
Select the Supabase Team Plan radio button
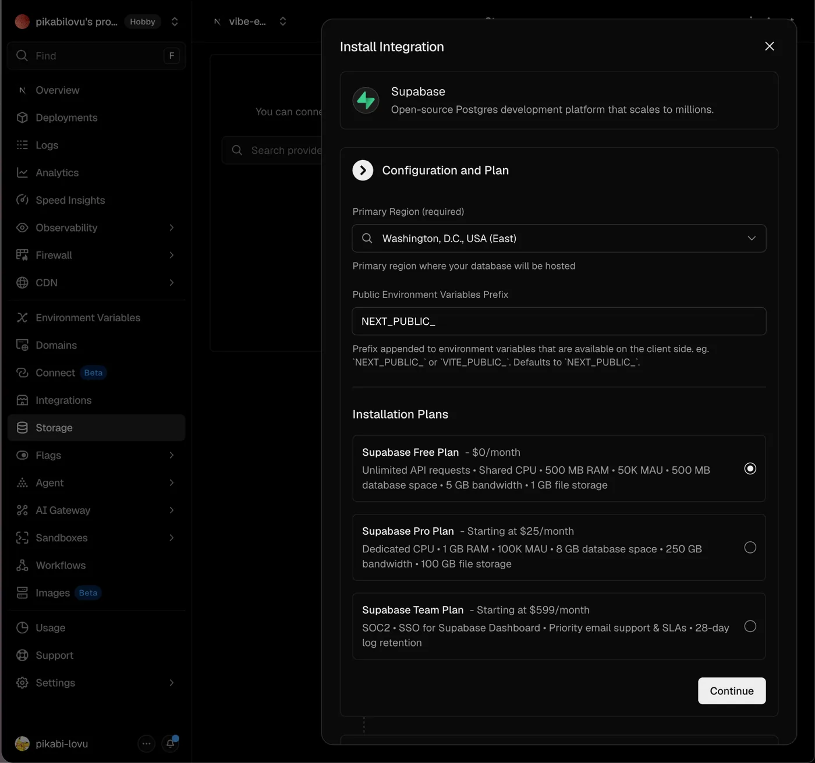point(750,626)
